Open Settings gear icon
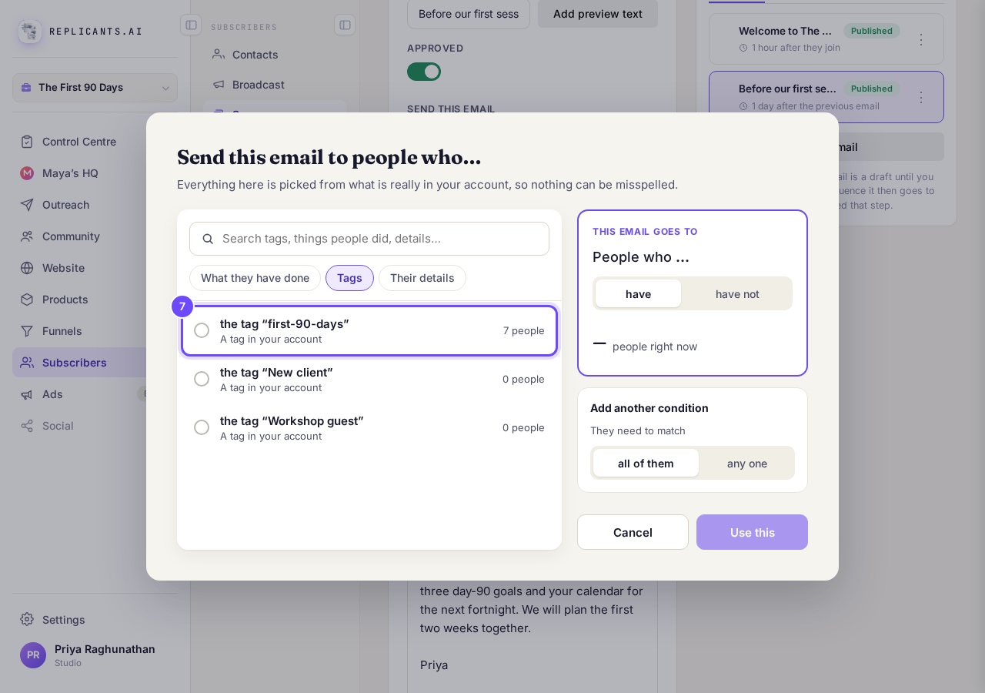 coord(27,619)
